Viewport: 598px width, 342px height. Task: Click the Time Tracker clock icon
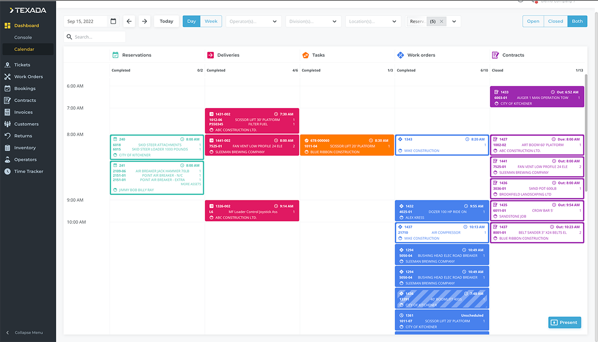(7, 171)
